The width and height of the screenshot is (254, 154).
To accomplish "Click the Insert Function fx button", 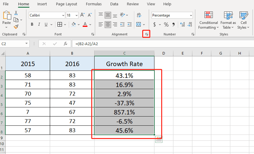I will (65, 44).
